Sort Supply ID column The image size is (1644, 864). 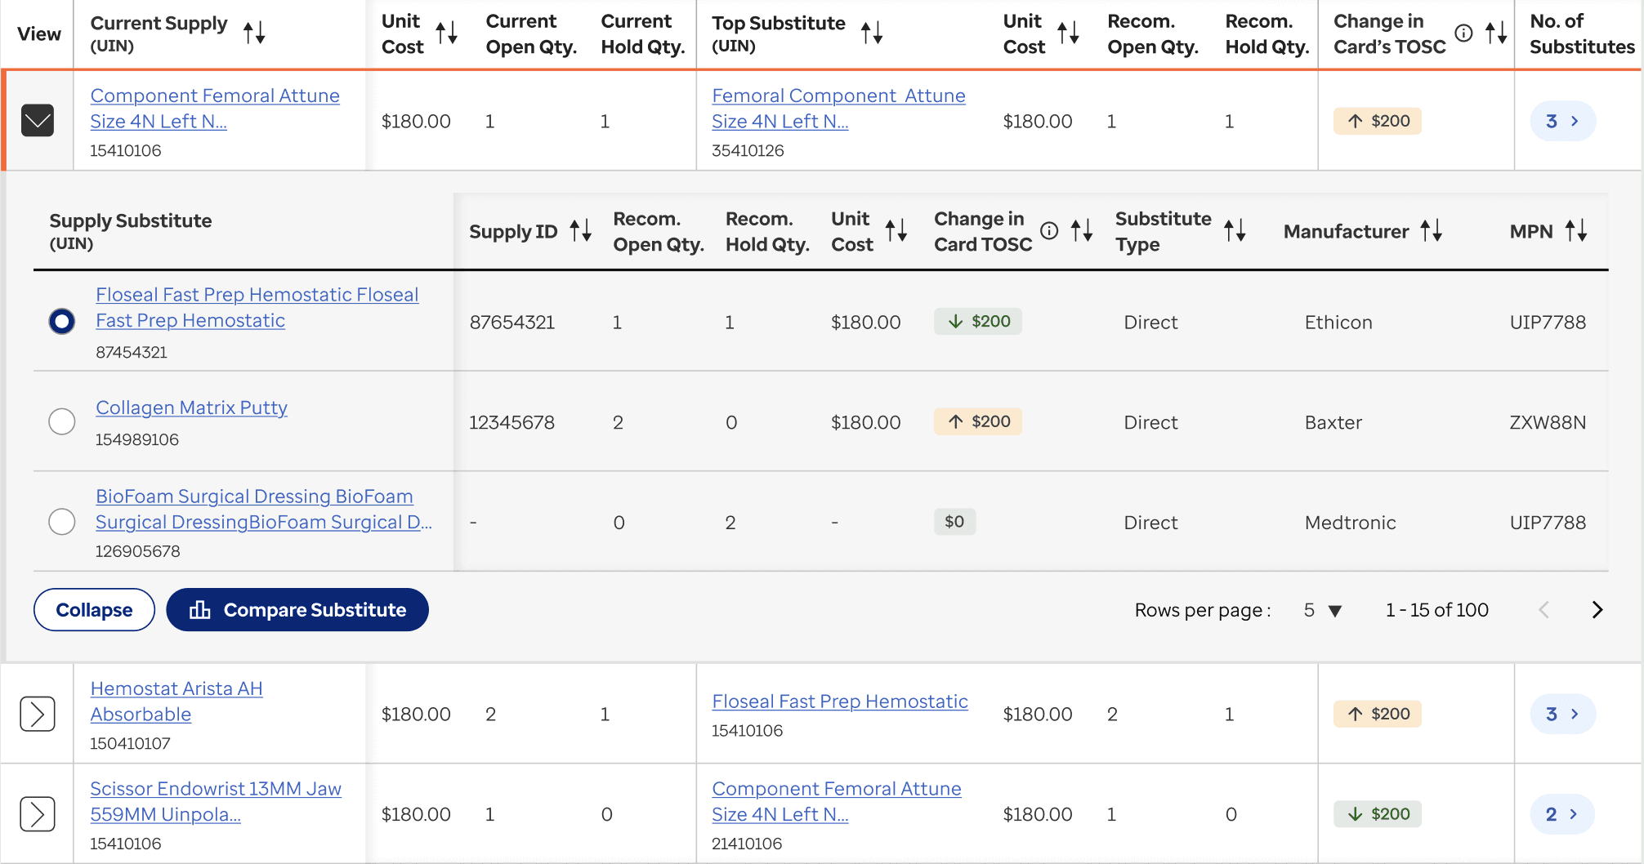coord(581,231)
